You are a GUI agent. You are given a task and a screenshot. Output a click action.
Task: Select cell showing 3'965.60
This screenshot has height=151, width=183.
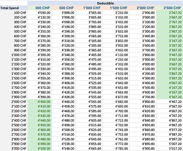(89, 31)
